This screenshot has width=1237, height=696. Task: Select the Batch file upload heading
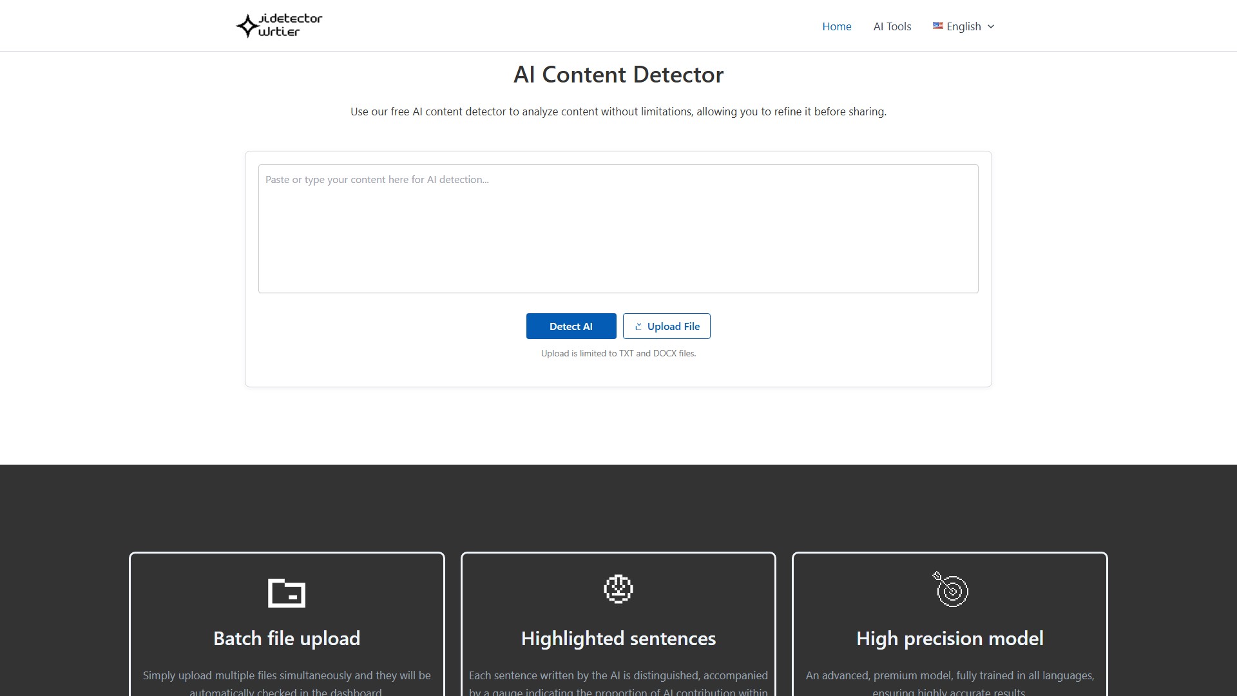click(287, 639)
